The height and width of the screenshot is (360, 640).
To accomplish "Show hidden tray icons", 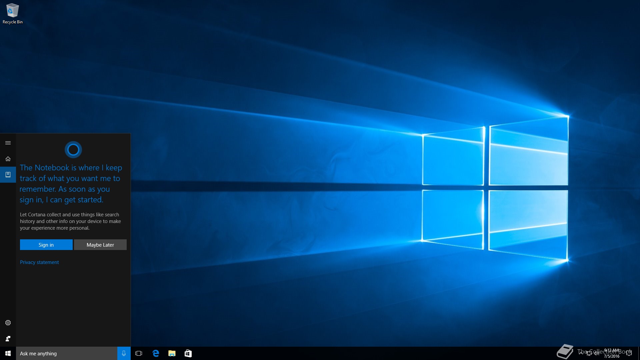I will 581,353.
